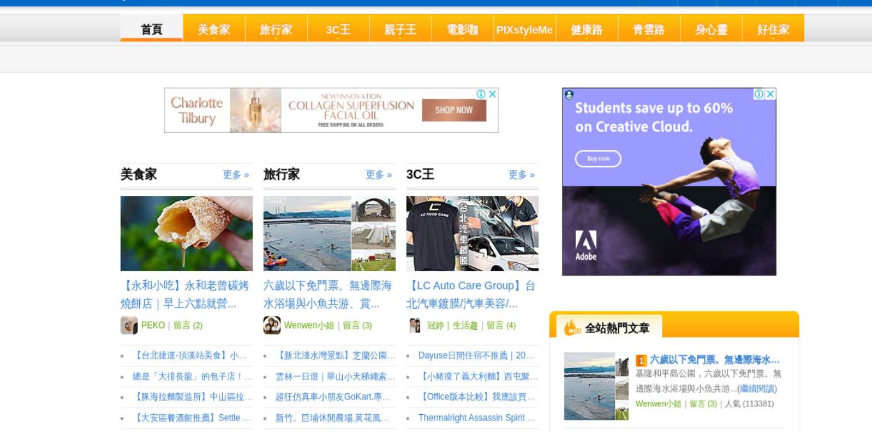
Task: Open 更多 link for 旅行家 section
Action: [x=379, y=175]
